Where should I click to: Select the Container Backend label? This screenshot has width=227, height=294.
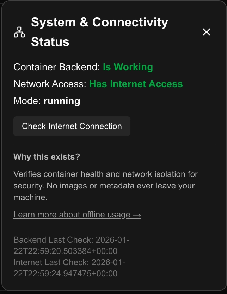[56, 67]
